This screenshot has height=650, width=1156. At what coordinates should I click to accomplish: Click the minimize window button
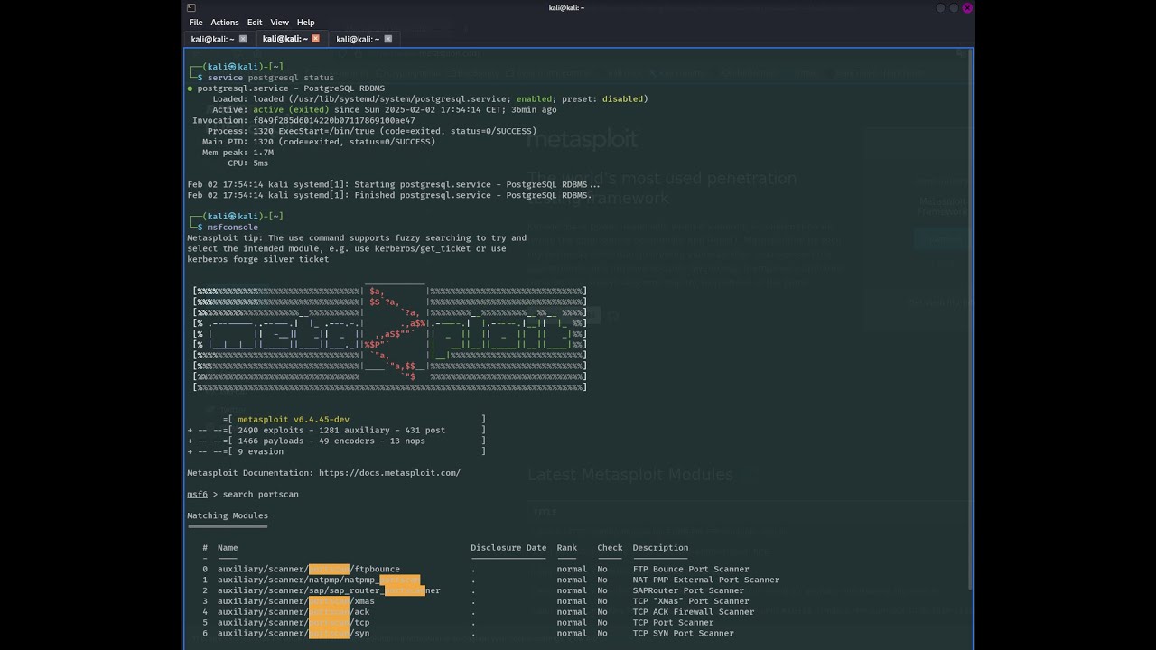(940, 8)
